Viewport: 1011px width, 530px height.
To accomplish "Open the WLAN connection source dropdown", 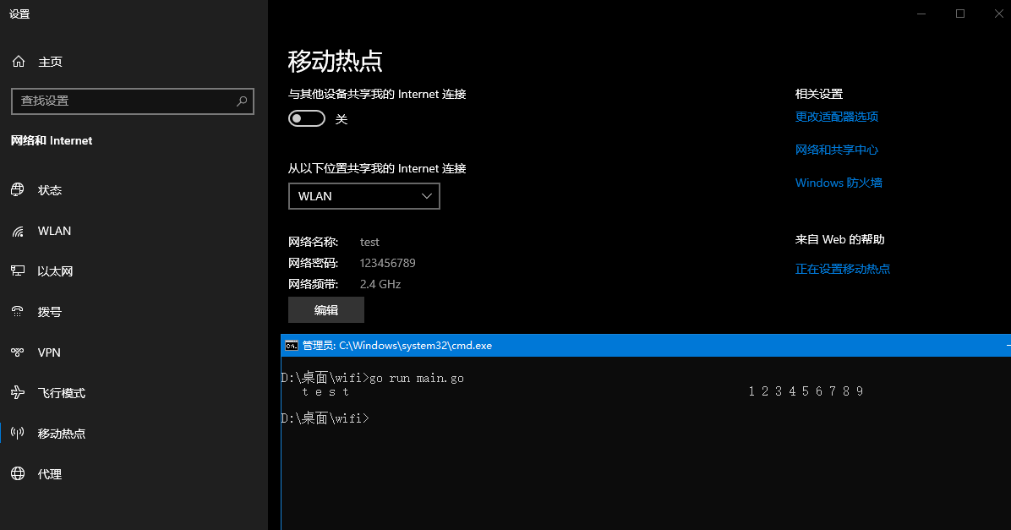I will [x=363, y=196].
